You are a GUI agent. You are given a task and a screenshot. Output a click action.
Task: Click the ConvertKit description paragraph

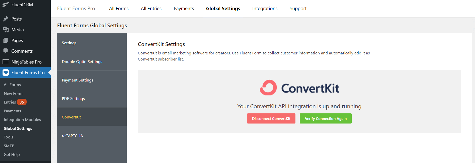[254, 56]
